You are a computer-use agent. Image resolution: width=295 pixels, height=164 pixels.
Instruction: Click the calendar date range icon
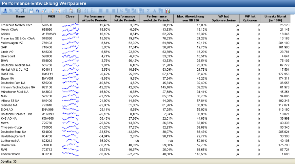tap(31, 11)
